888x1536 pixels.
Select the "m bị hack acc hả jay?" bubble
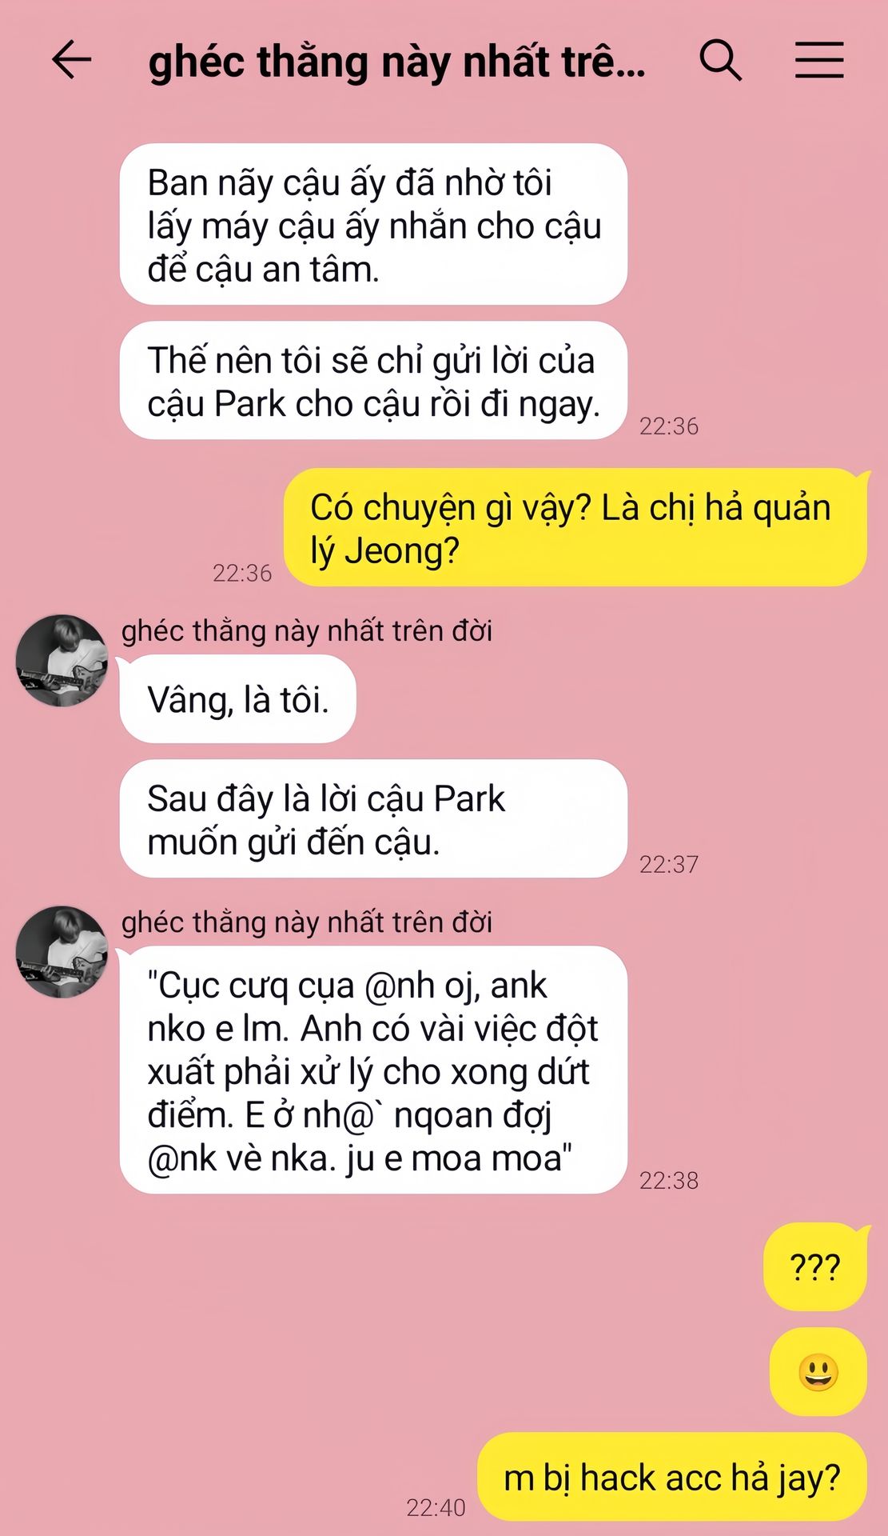(x=672, y=1477)
